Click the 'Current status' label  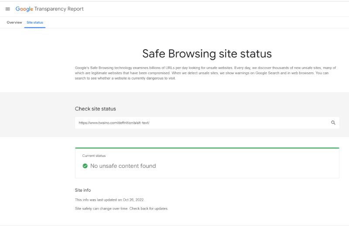click(94, 156)
